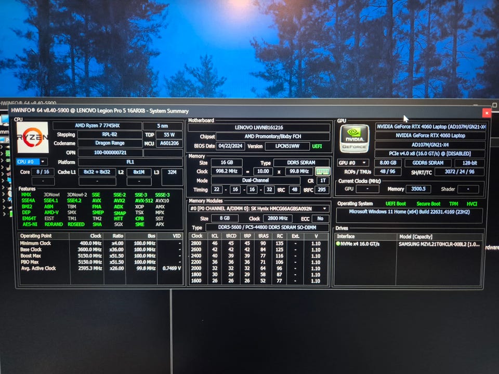This screenshot has height=374, width=499.
Task: Click the Interface column header in Drives
Action: [365, 237]
